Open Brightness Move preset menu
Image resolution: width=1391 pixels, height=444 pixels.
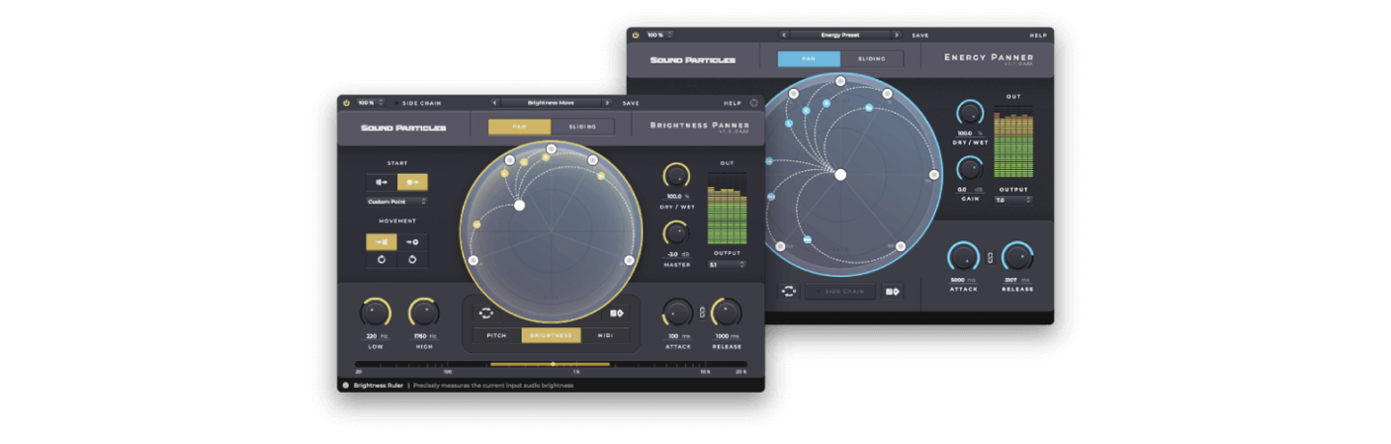[x=552, y=102]
